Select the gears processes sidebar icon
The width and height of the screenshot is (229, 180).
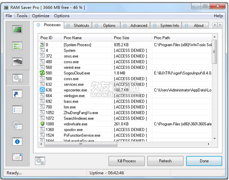pos(18,78)
